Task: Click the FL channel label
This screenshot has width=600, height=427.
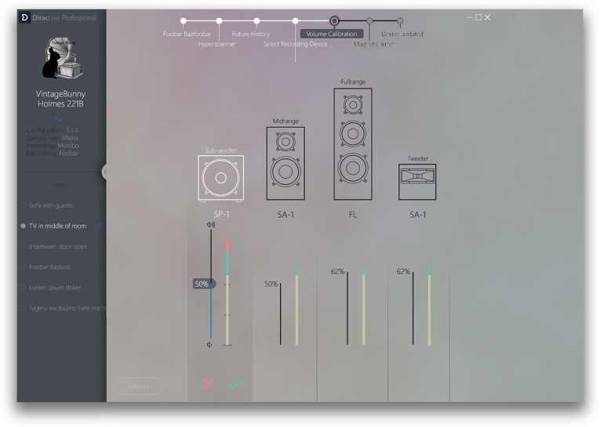Action: pos(353,215)
